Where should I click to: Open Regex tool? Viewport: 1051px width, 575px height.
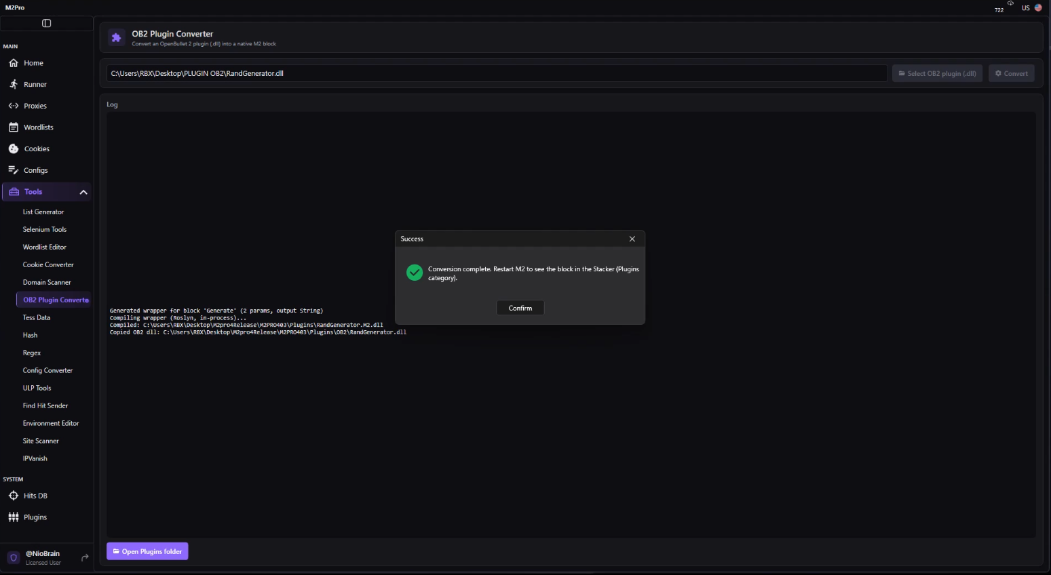click(32, 353)
